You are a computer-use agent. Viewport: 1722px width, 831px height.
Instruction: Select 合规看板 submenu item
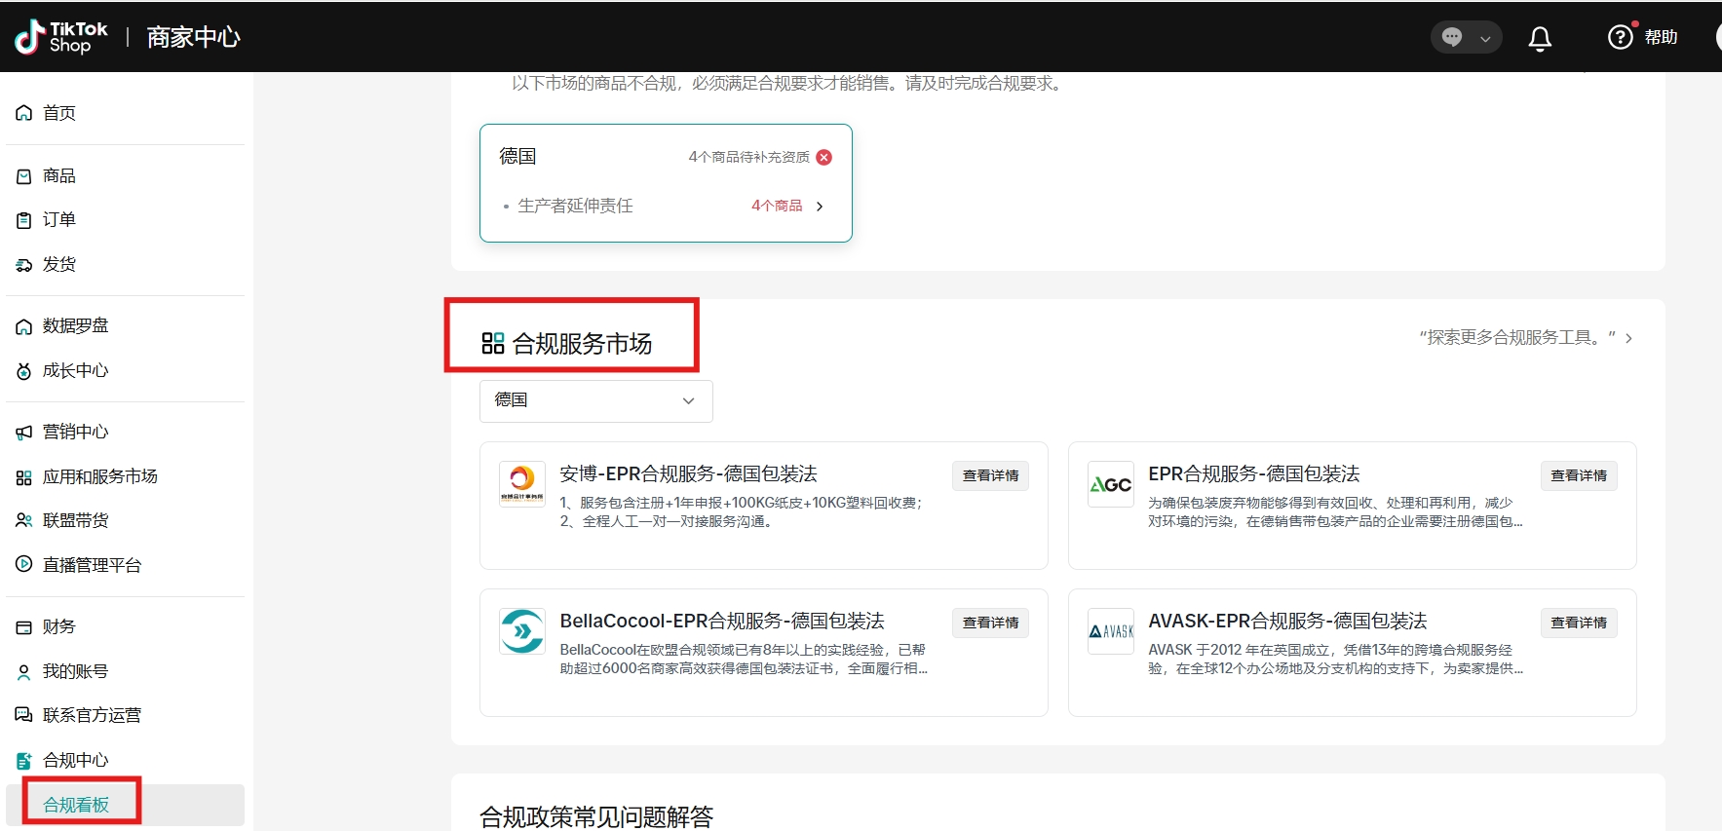76,805
